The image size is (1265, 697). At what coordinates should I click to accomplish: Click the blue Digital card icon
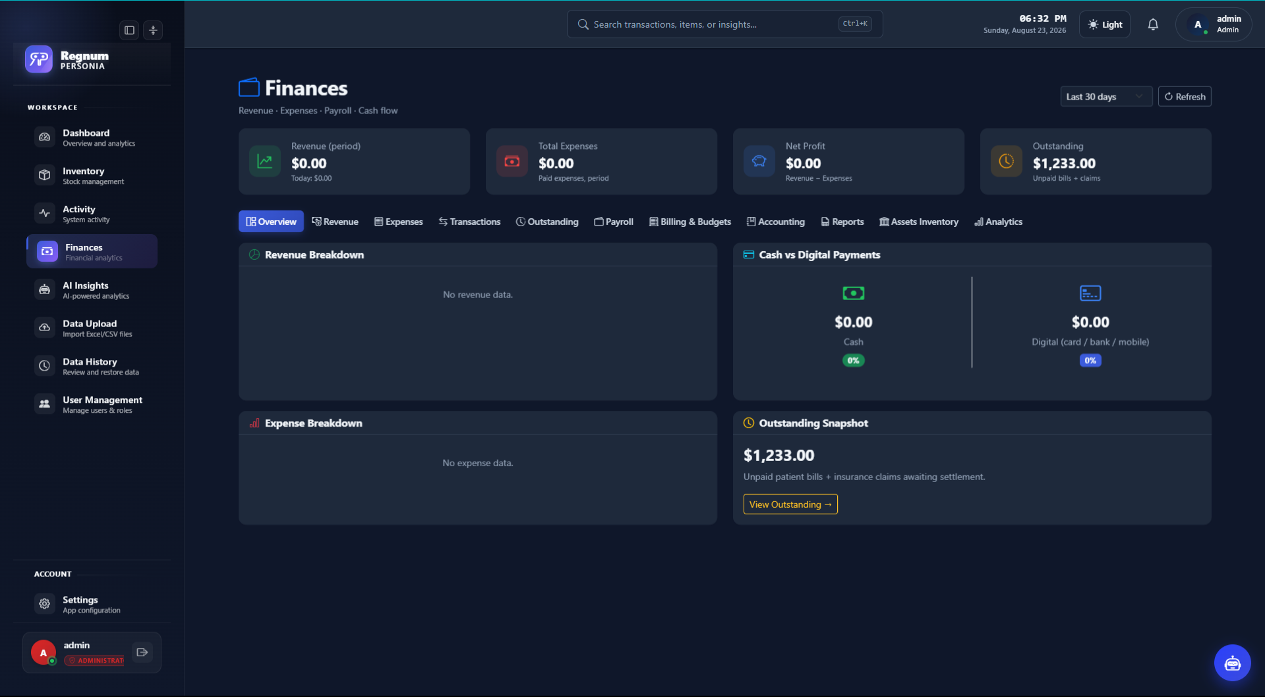(x=1090, y=293)
